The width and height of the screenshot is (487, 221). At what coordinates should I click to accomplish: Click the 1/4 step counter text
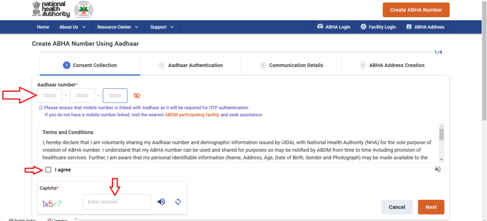(x=438, y=52)
